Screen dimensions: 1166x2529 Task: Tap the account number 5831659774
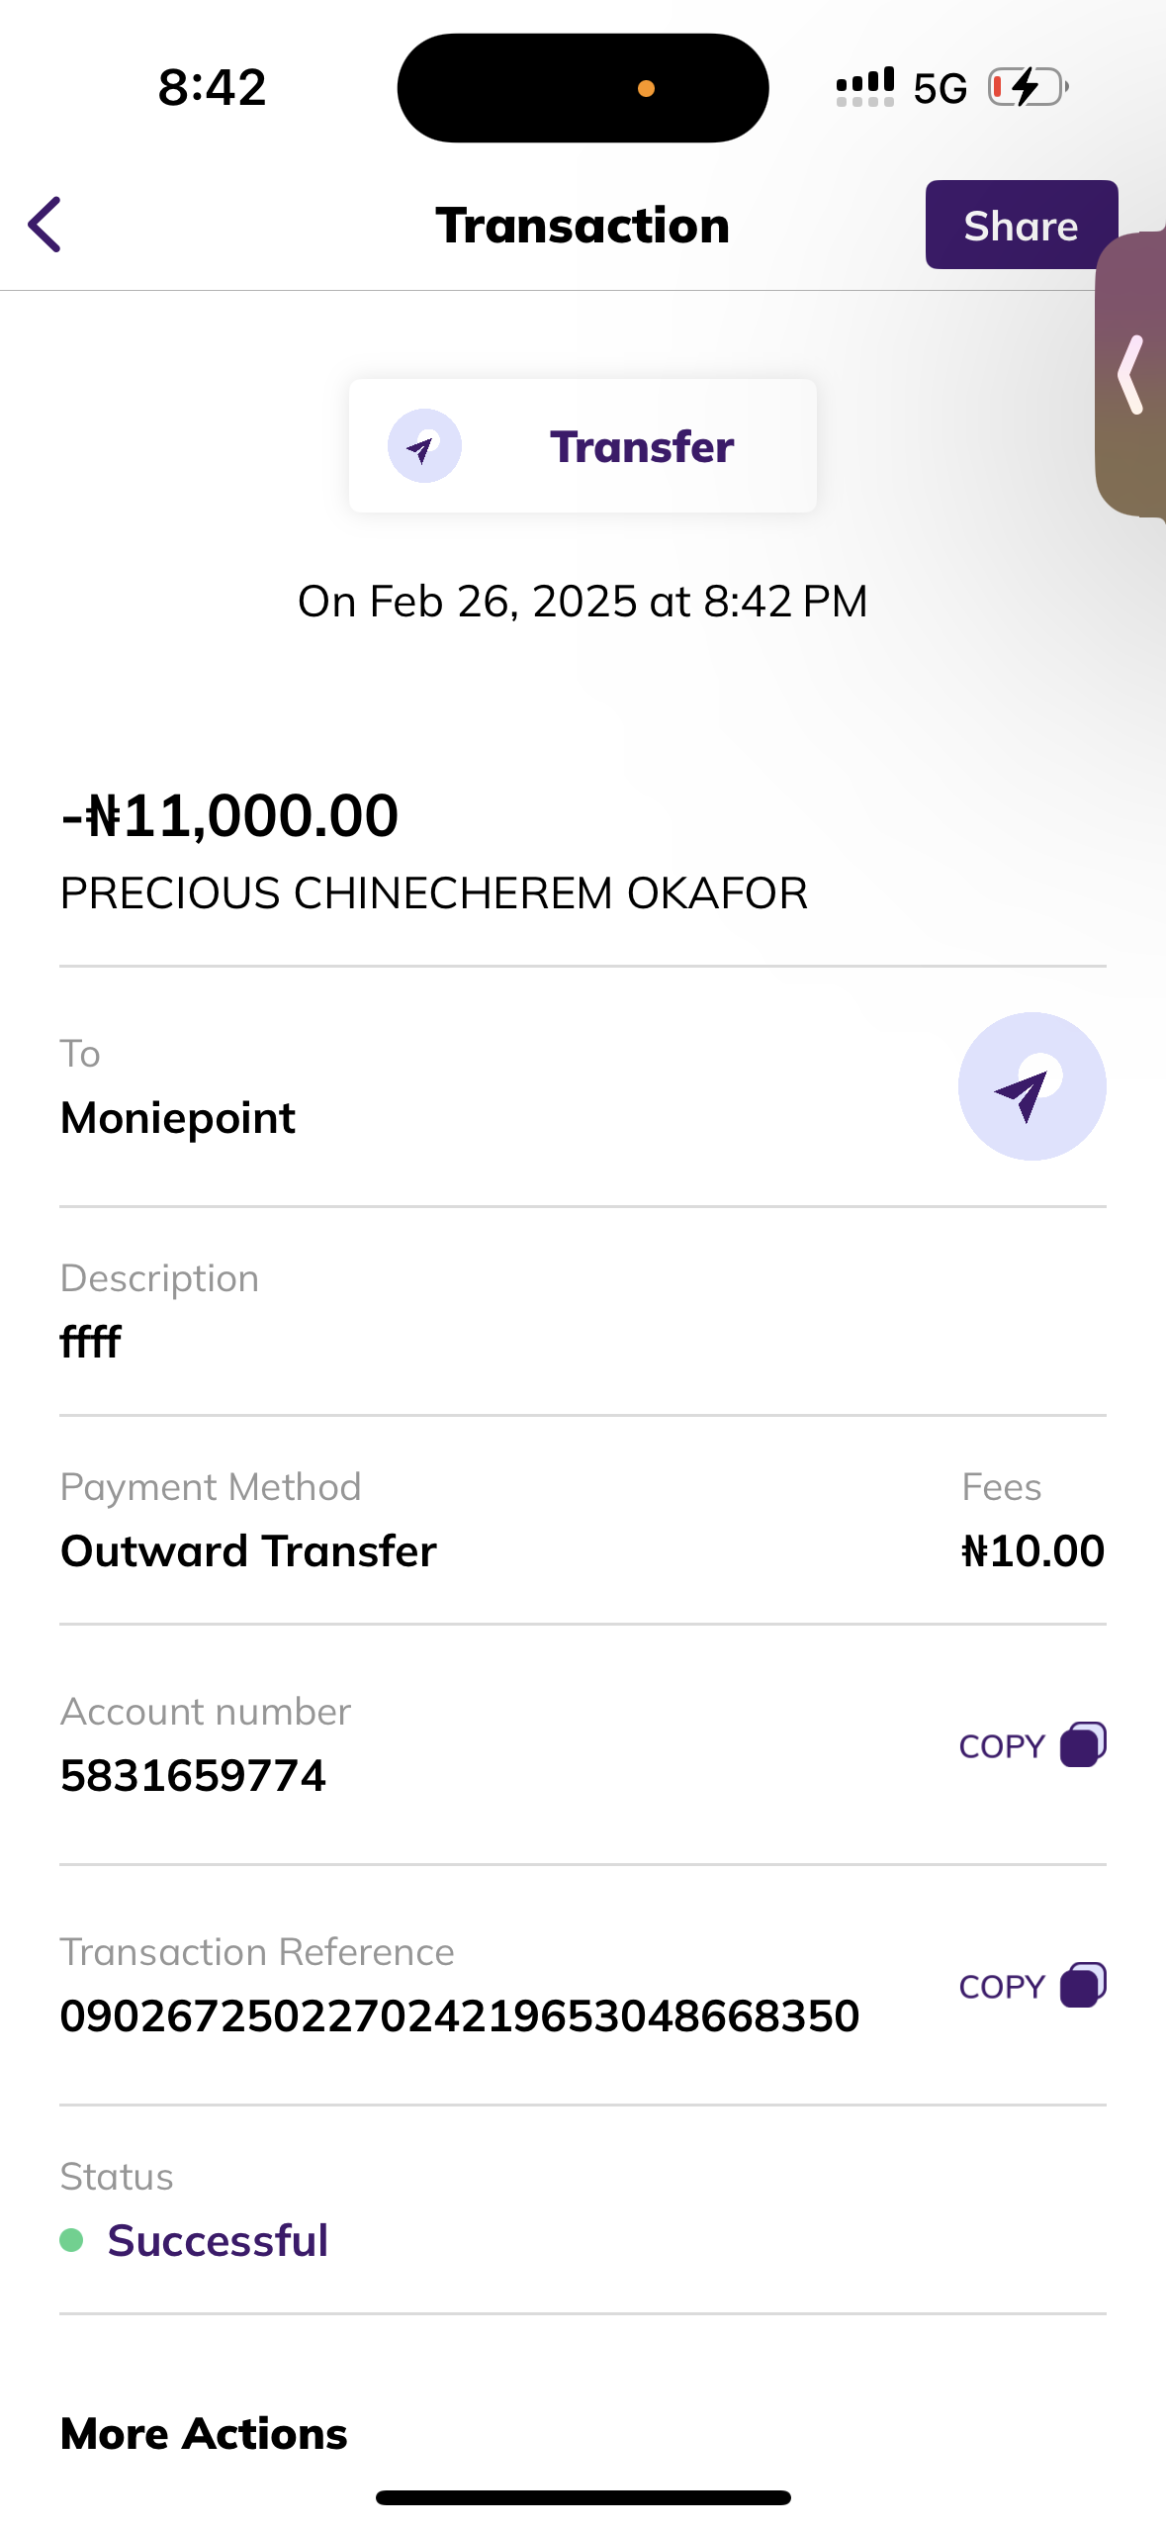click(194, 1776)
